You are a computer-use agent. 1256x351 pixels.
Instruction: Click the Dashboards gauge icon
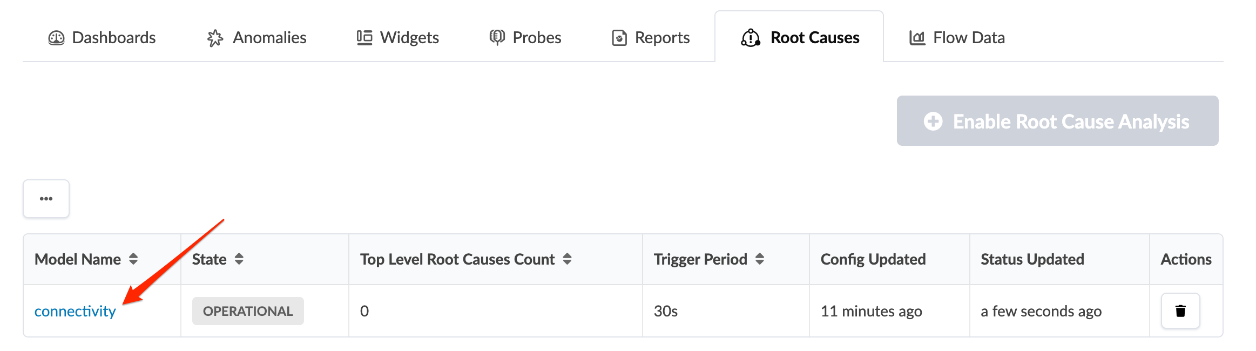tap(56, 38)
